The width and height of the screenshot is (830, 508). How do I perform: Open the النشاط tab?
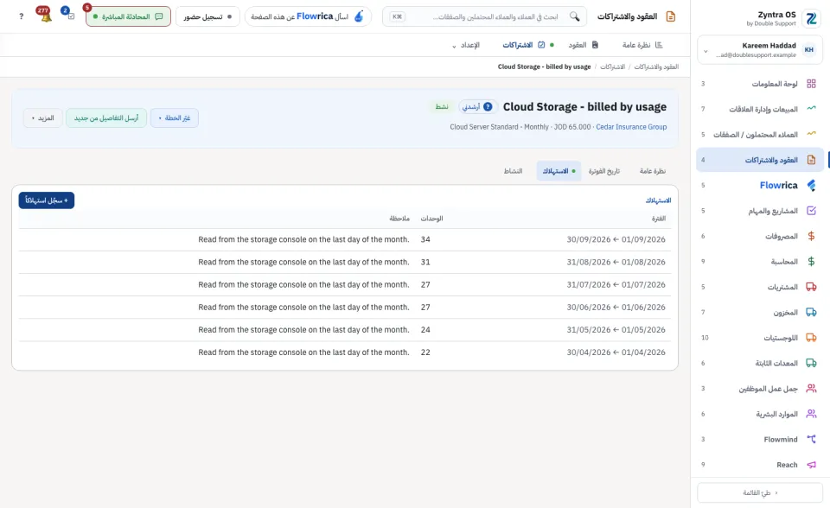513,171
